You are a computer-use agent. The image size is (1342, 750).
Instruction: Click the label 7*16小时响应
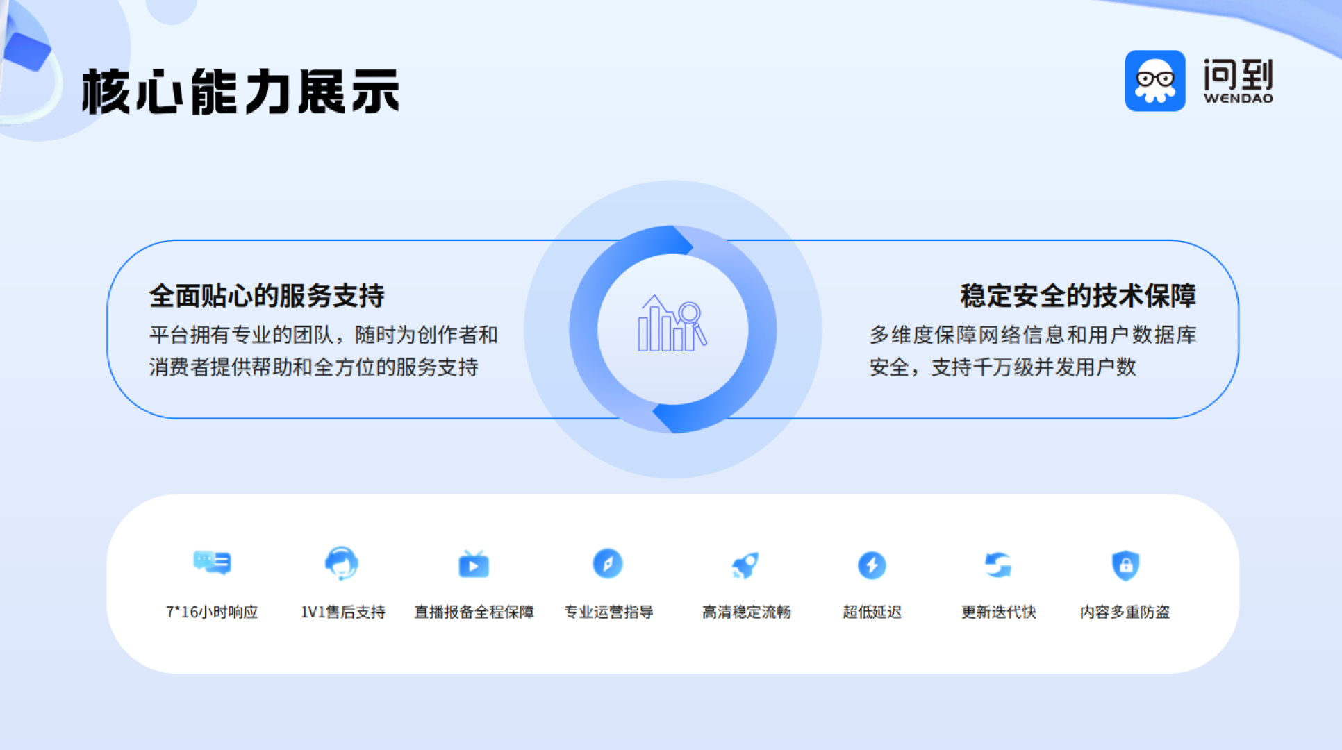(212, 612)
